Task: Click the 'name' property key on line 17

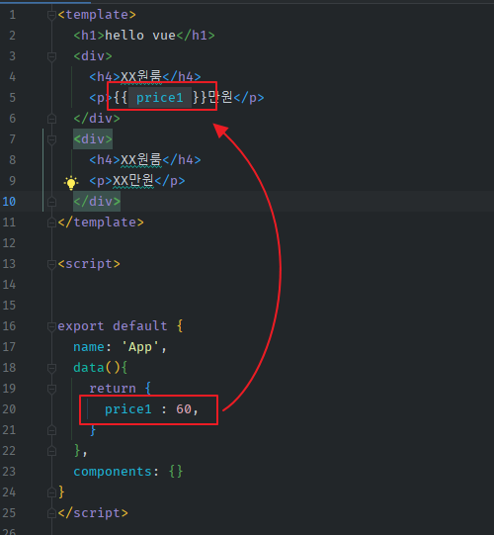Action: pos(89,347)
